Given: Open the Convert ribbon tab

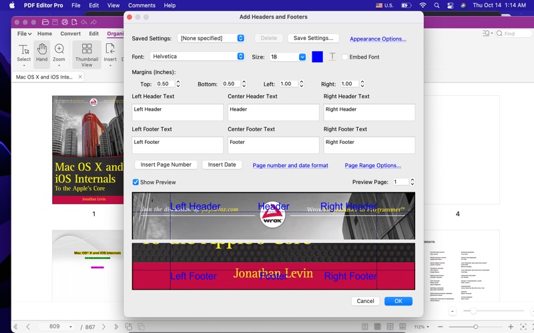Looking at the screenshot, I should tap(71, 34).
